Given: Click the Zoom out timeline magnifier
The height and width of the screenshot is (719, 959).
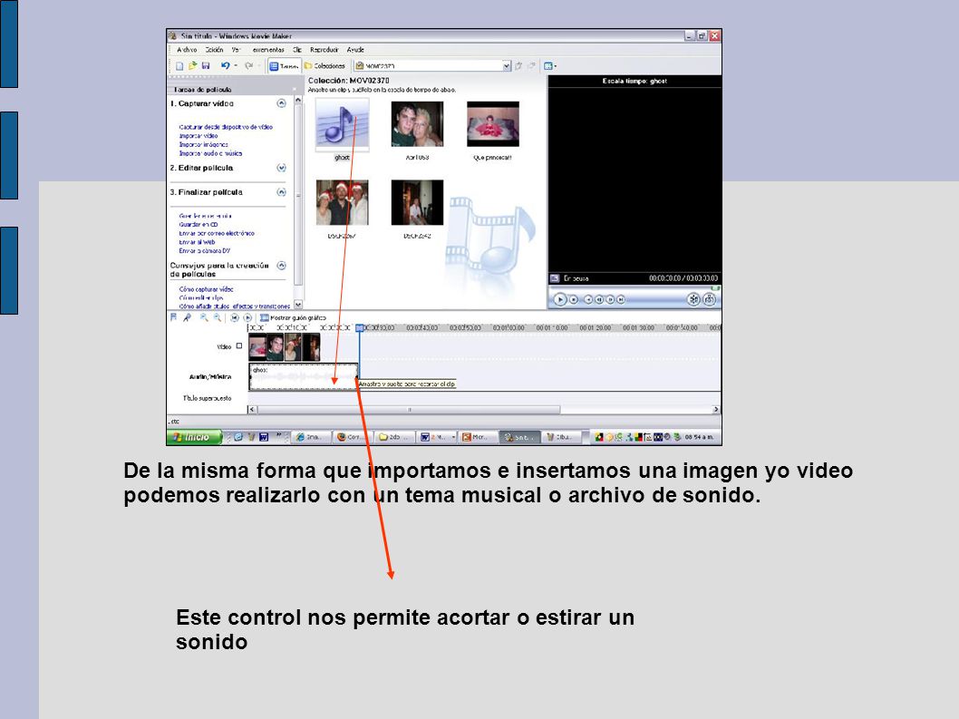Looking at the screenshot, I should click(x=218, y=317).
